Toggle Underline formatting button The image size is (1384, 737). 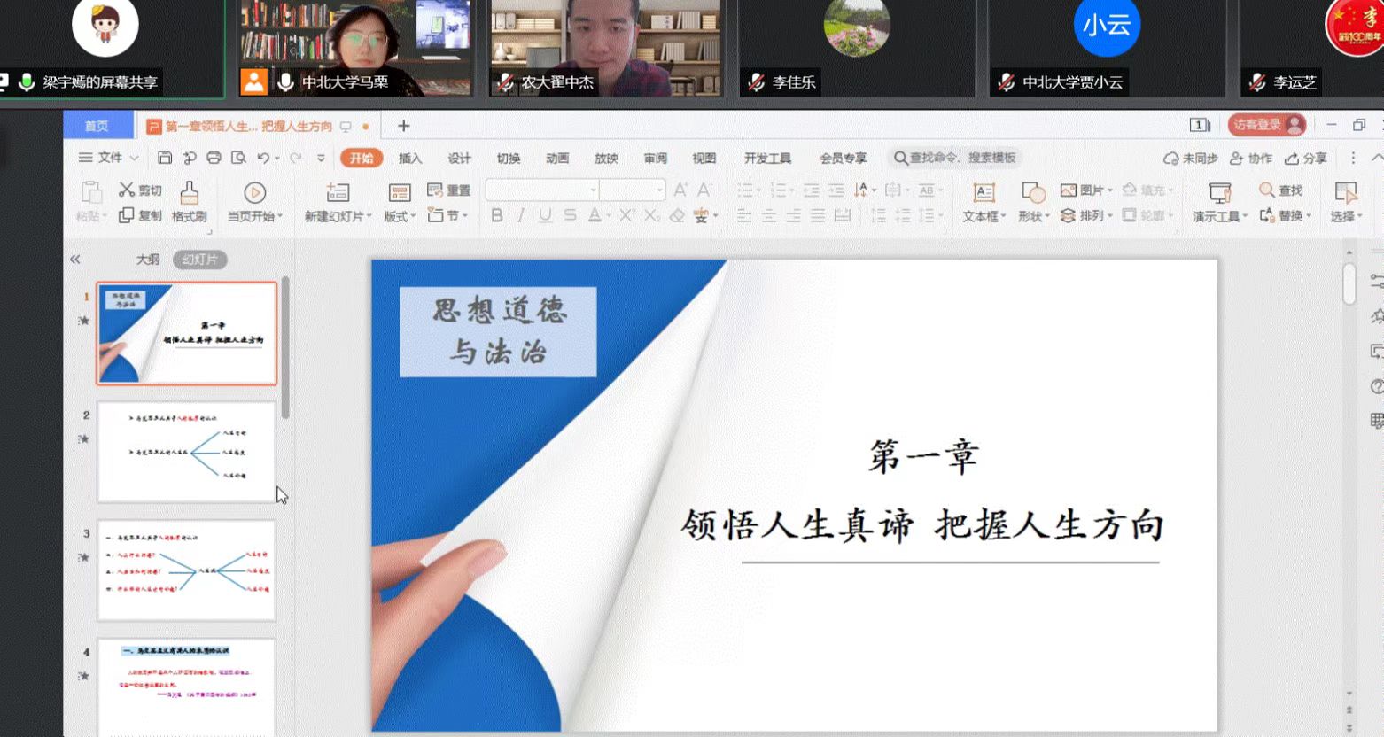pos(545,215)
